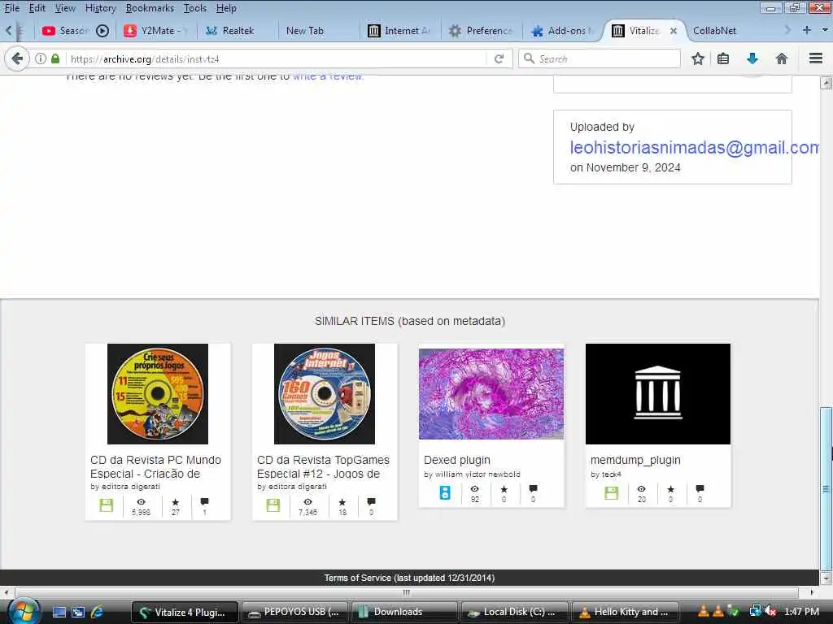
Task: Click the vertical scrollbar thumb
Action: point(826,488)
